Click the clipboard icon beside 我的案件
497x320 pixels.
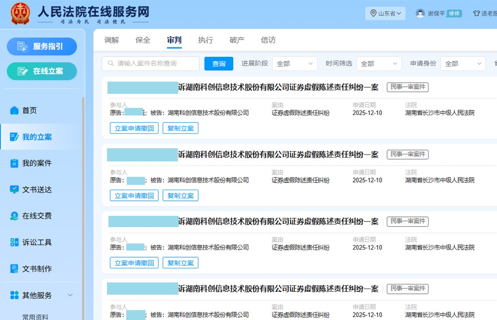14,163
